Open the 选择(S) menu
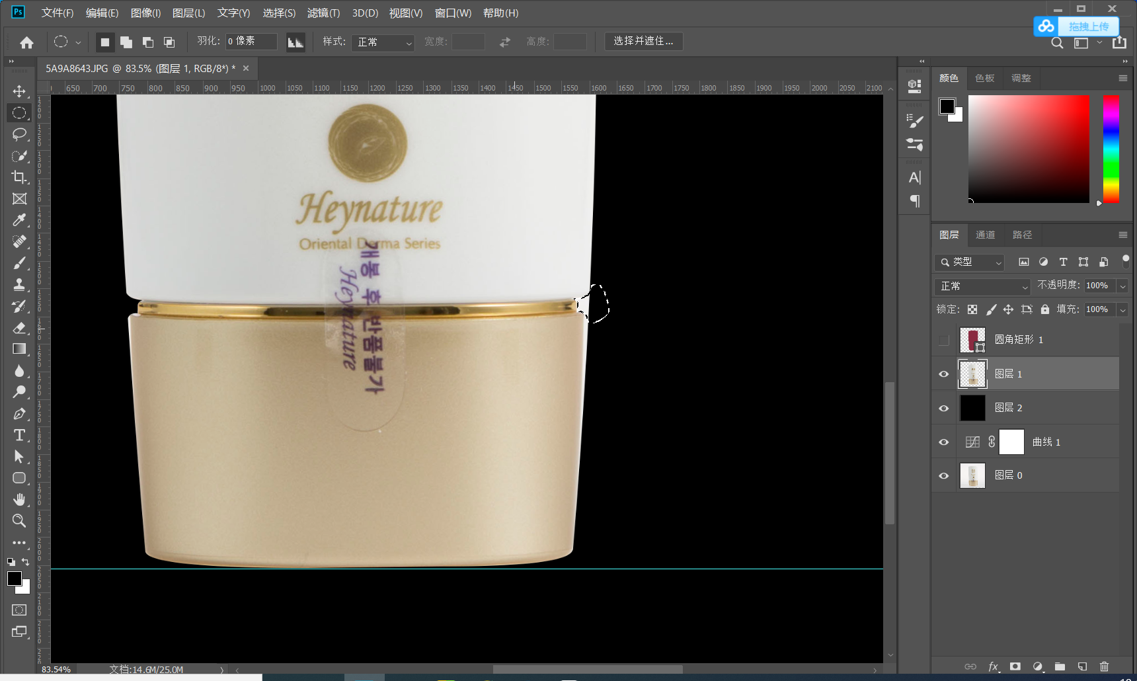Viewport: 1137px width, 681px height. 279,13
